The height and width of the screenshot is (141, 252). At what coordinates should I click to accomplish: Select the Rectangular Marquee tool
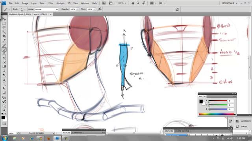4,23
